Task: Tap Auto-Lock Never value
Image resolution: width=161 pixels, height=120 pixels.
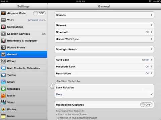Action: pos(146,60)
